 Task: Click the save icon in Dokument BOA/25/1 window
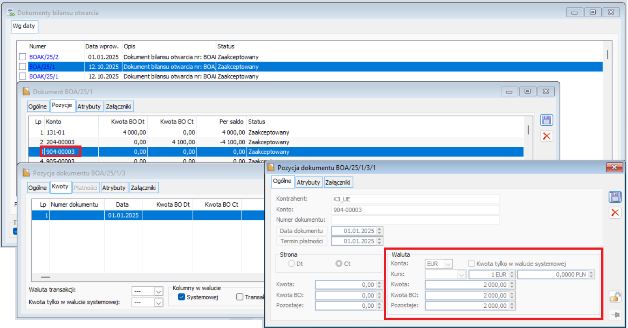tap(546, 120)
